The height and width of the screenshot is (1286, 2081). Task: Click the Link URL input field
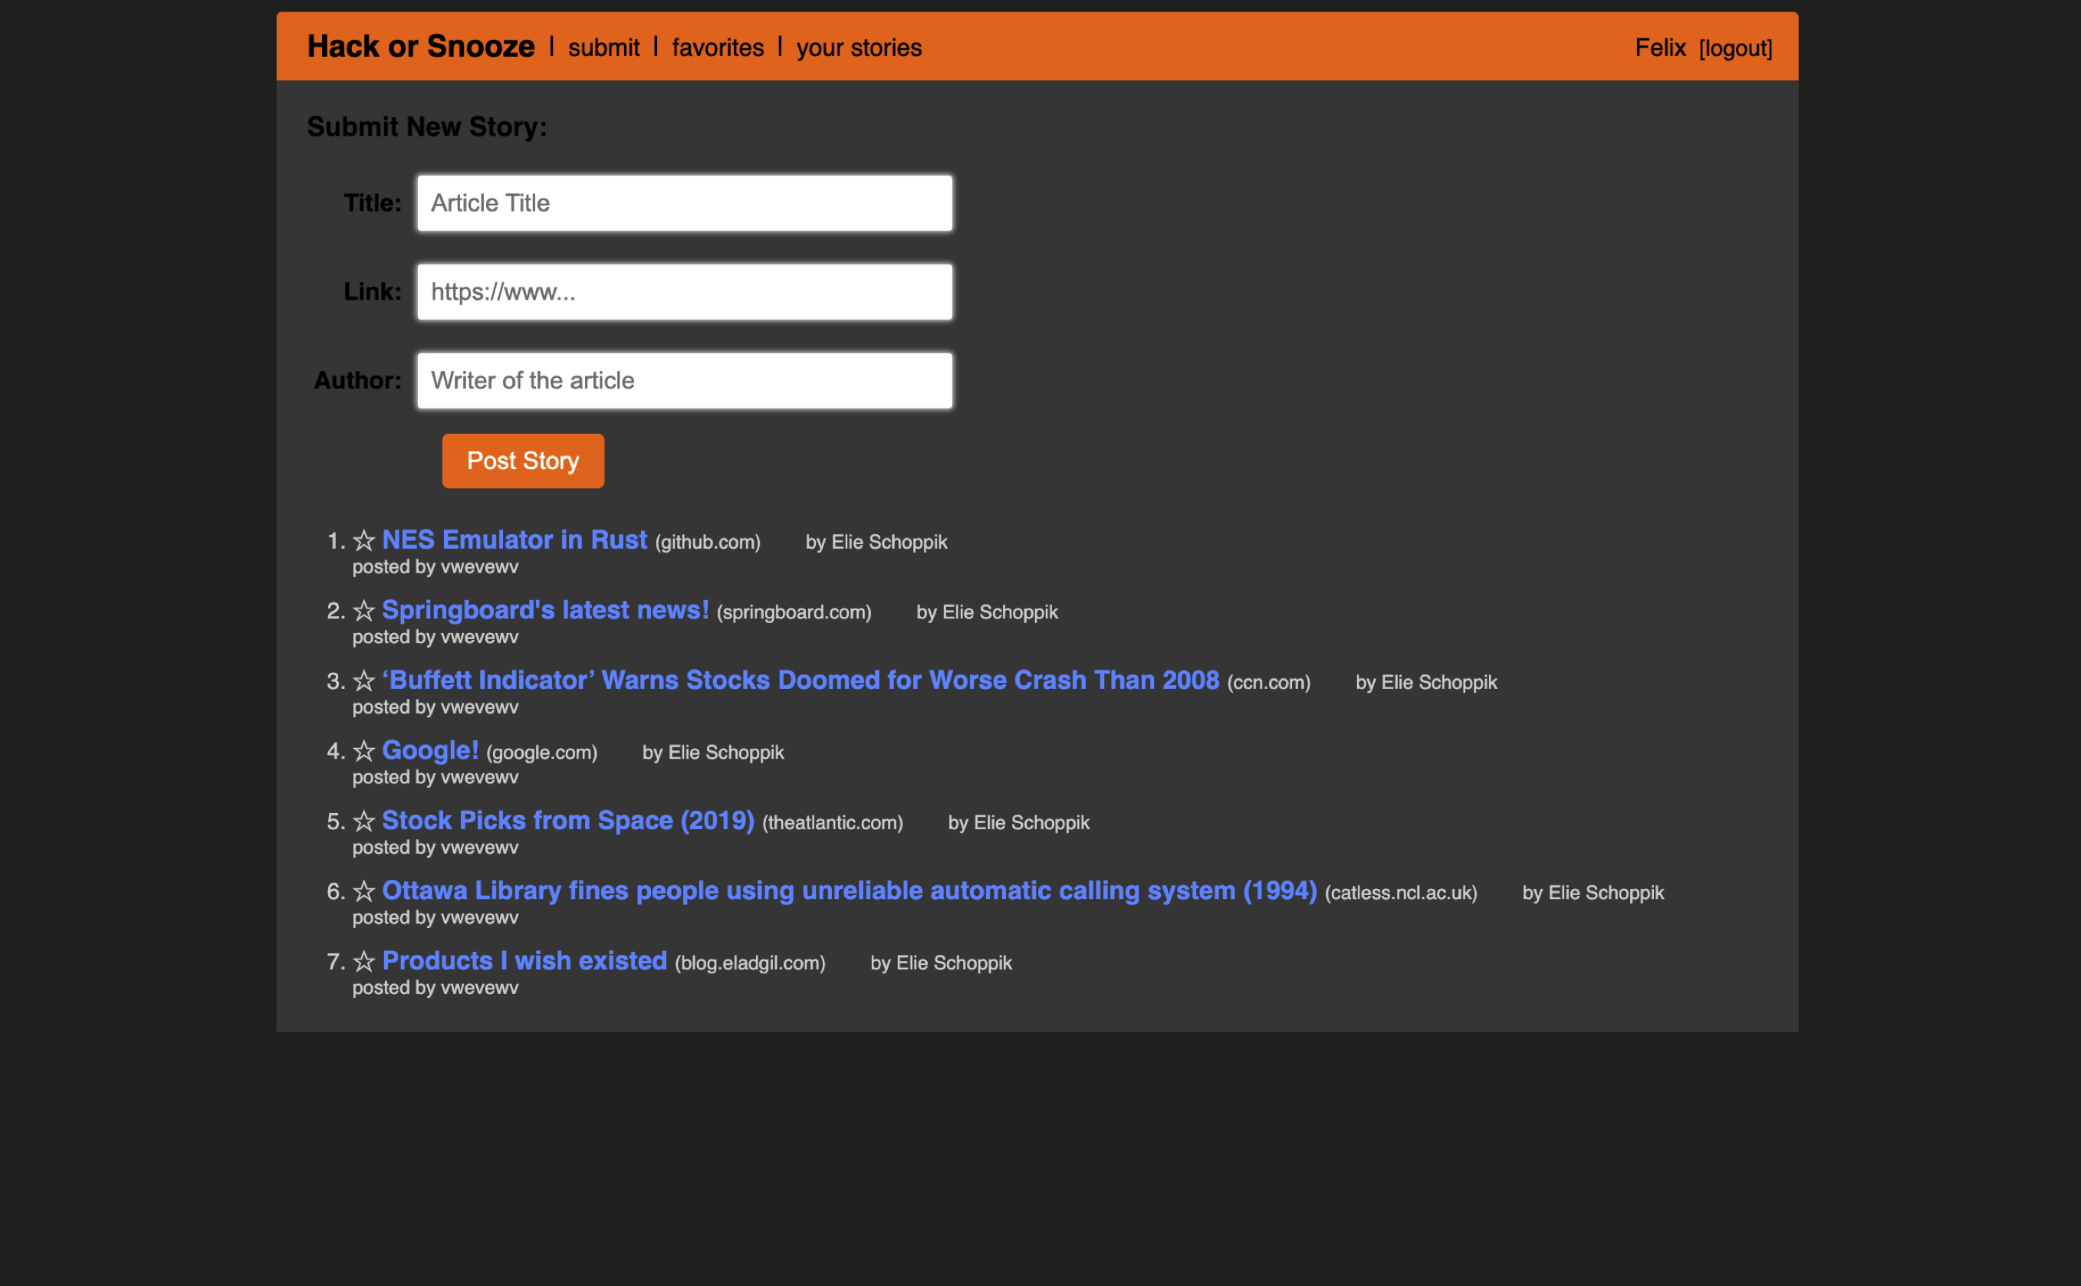pyautogui.click(x=684, y=292)
